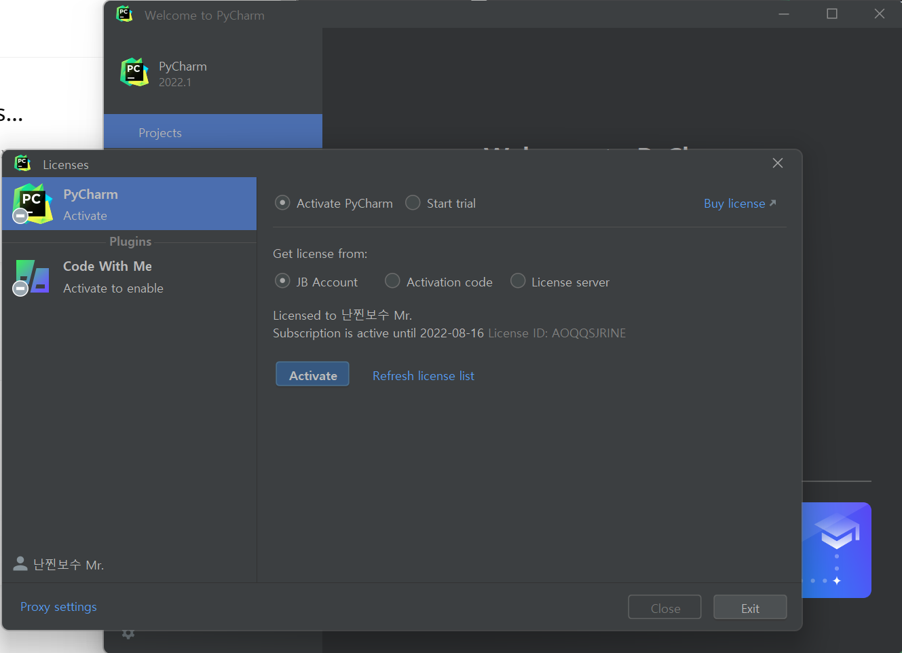This screenshot has height=653, width=902.
Task: Click the user account avatar icon
Action: point(20,564)
